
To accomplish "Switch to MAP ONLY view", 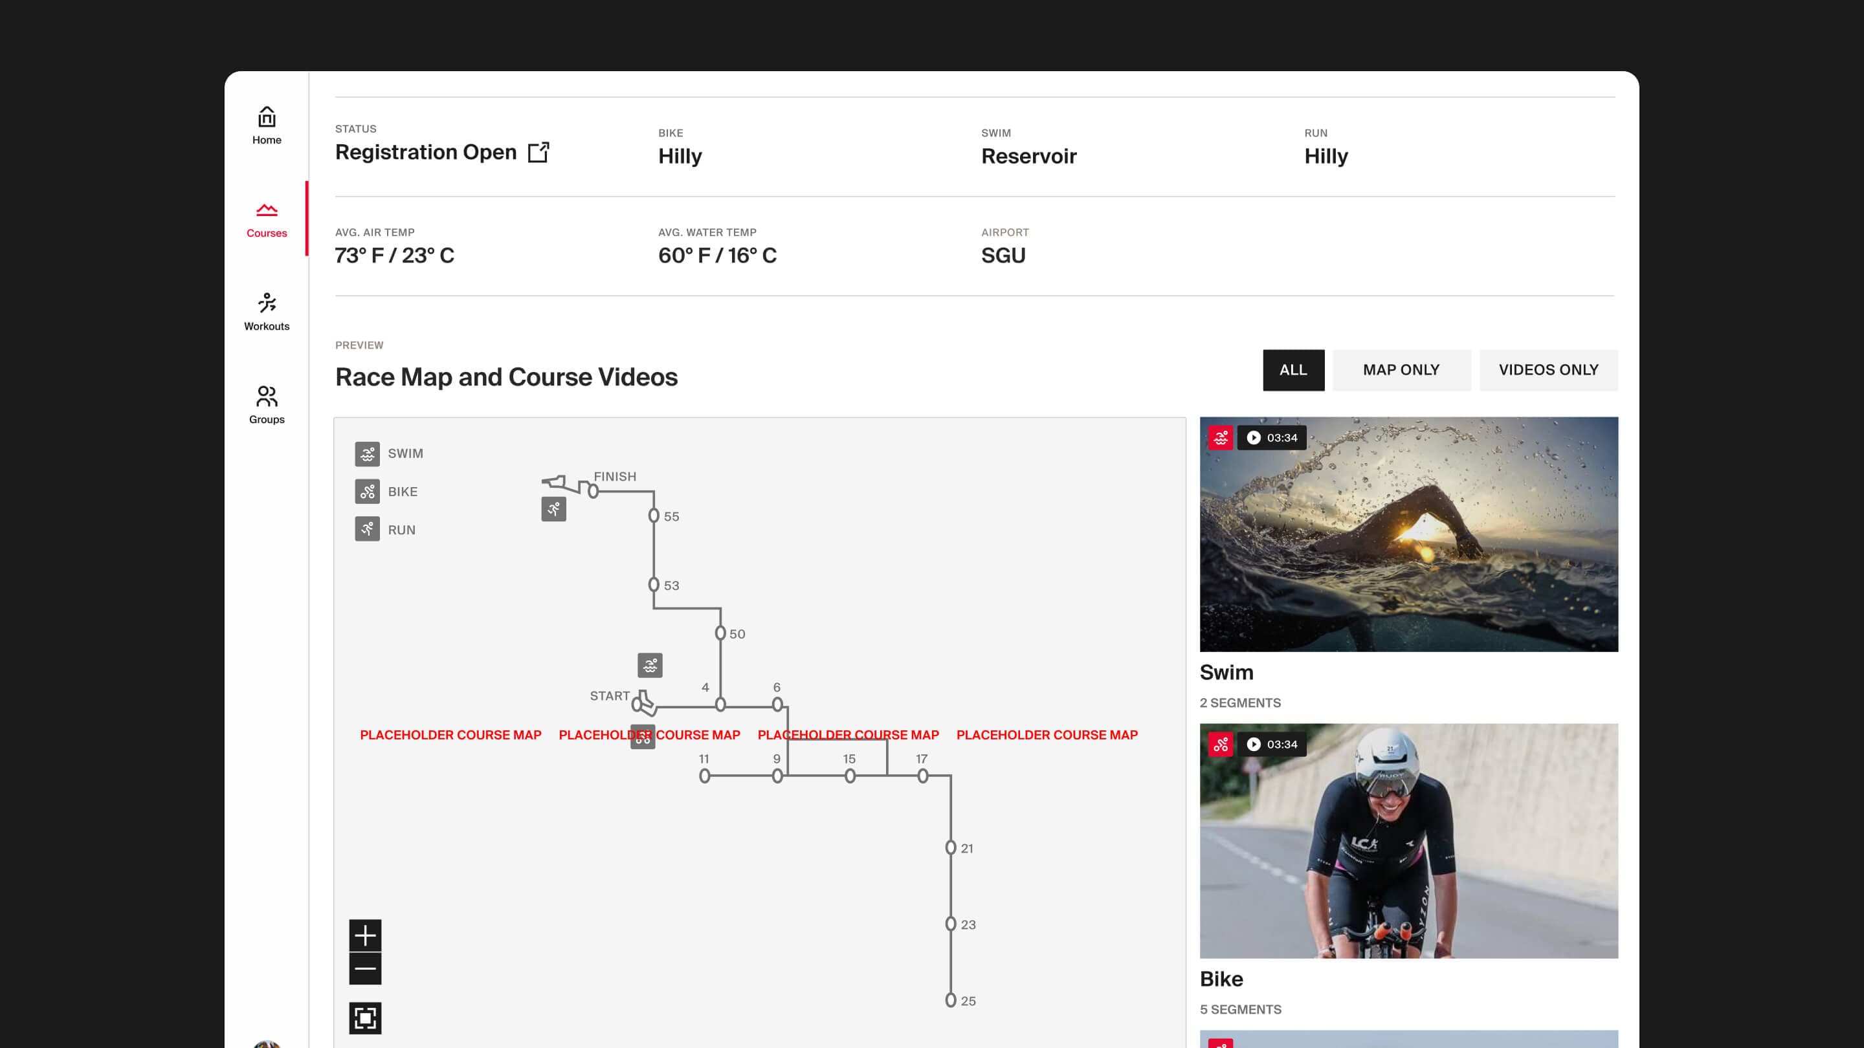I will click(1401, 370).
